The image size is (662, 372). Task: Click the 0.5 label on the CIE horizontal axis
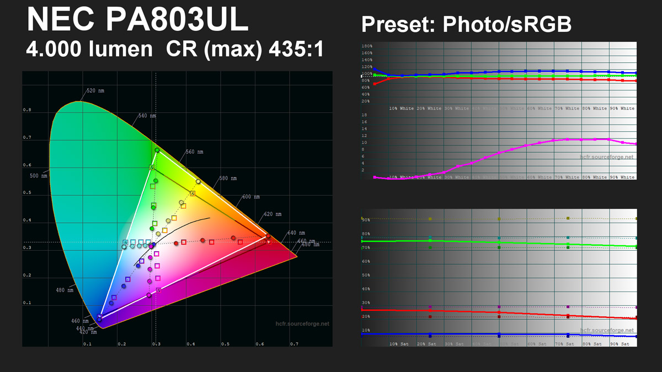[x=225, y=344]
